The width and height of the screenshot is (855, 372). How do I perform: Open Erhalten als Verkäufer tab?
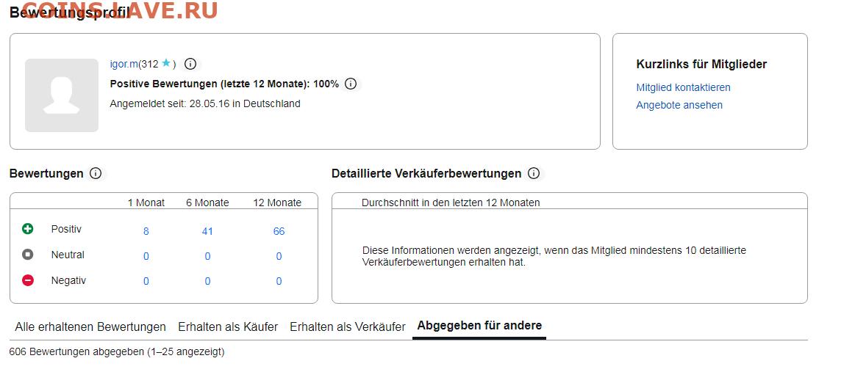(x=347, y=327)
